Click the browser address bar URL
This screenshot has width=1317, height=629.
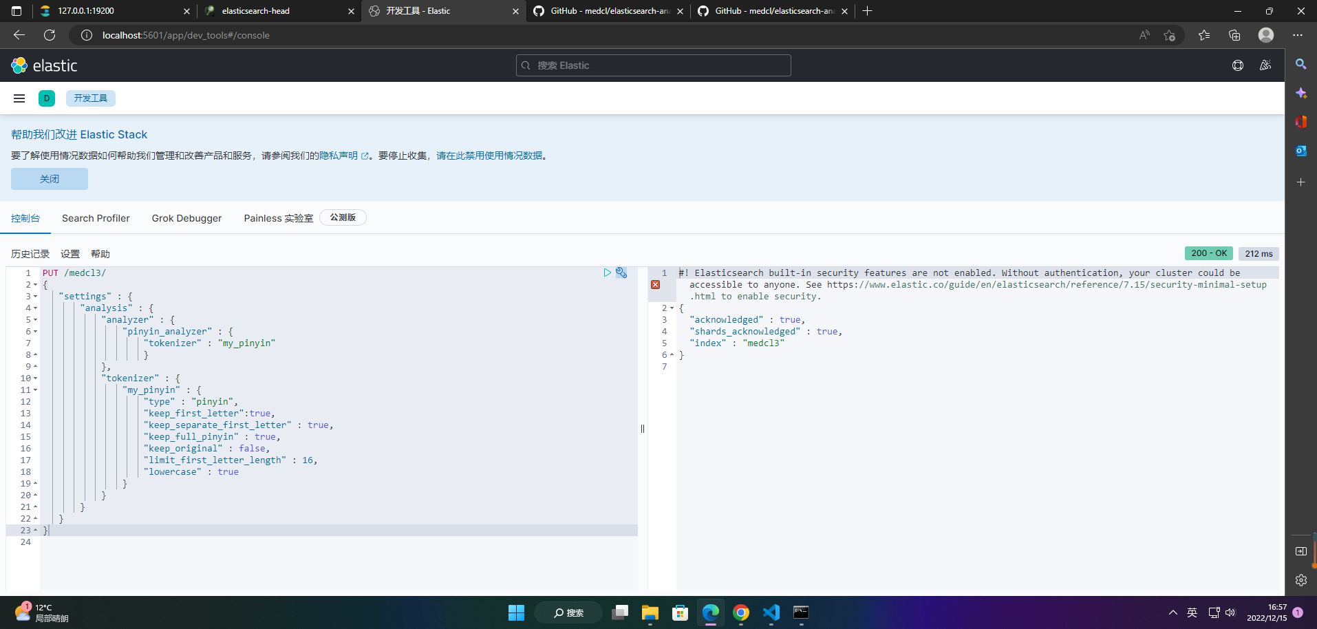click(186, 35)
